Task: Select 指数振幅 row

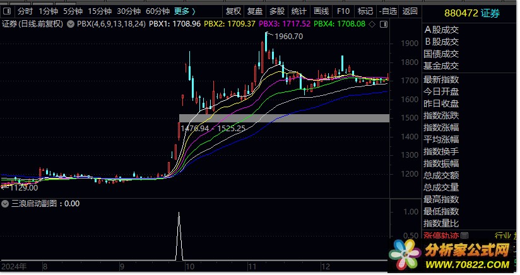Action: [441, 163]
